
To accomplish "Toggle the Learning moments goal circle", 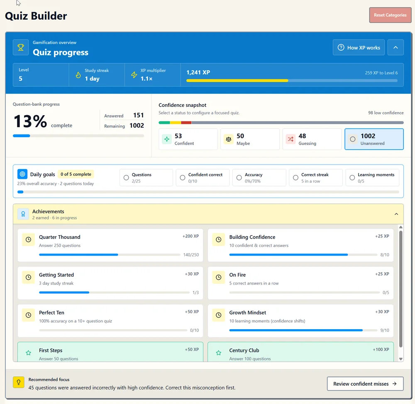I will click(x=352, y=177).
